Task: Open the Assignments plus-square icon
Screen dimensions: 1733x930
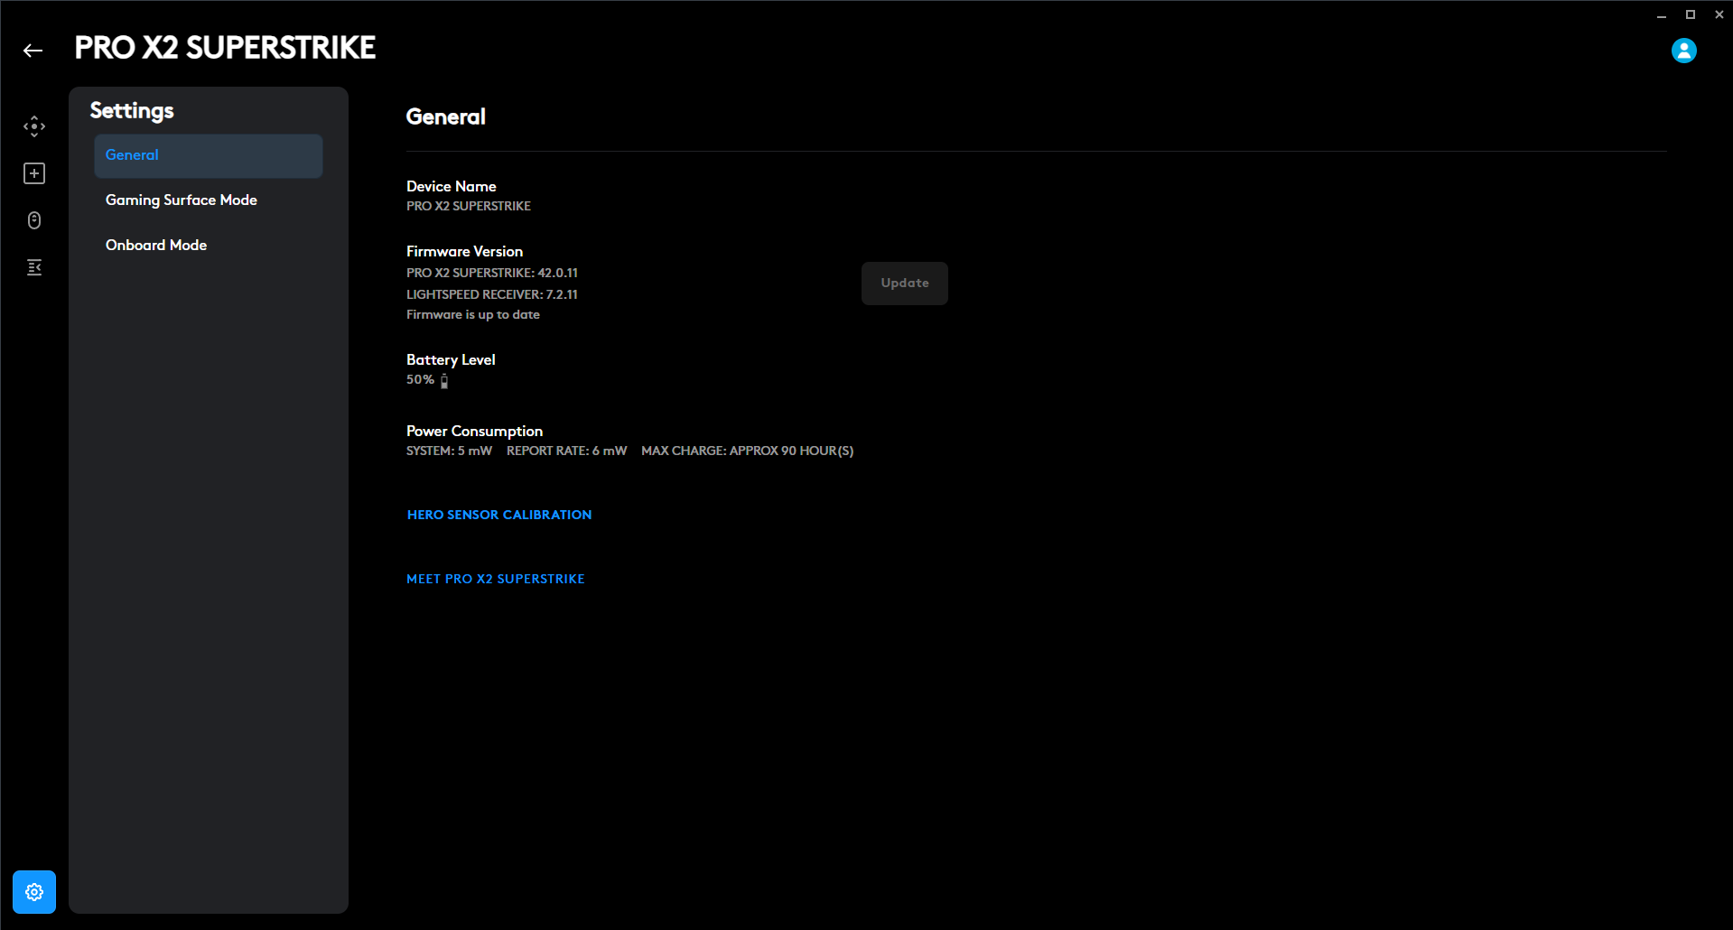Action: [x=34, y=173]
